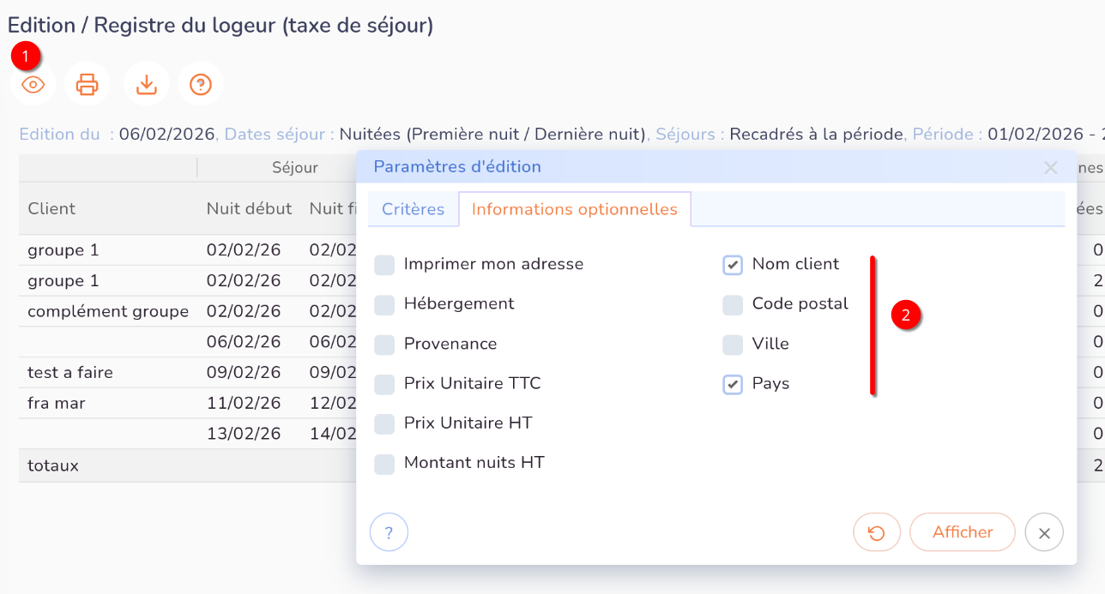This screenshot has height=594, width=1105.
Task: Enable the Provenance checkbox
Action: (383, 344)
